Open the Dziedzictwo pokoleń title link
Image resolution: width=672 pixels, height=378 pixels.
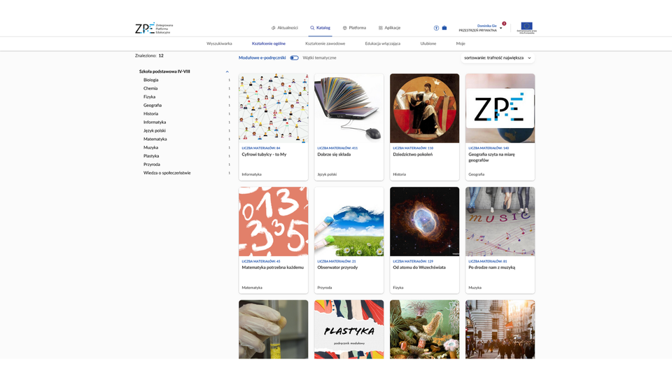[x=412, y=155]
